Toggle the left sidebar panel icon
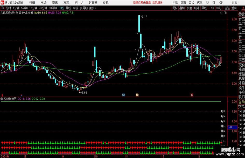Viewport: 245px width, 158px height. [2, 8]
